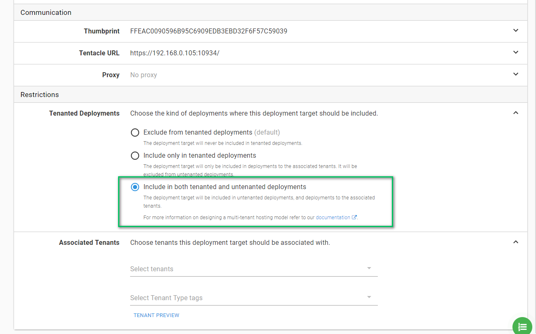Click external link icon beside documentation
Screen dimensions: 536x334
(x=354, y=218)
